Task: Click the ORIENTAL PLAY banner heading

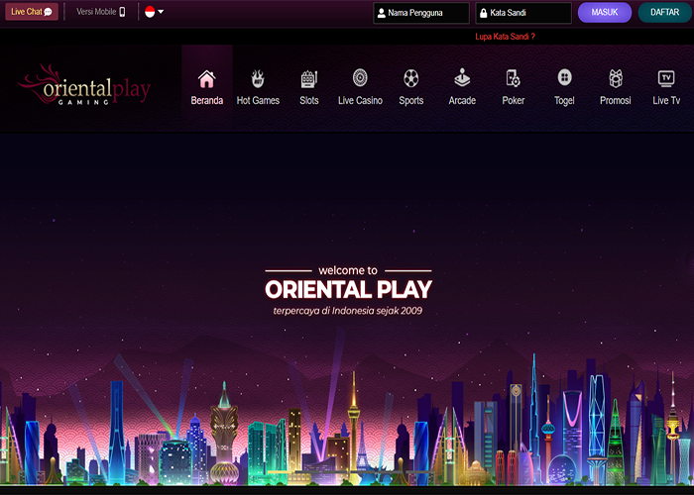Action: pyautogui.click(x=348, y=290)
